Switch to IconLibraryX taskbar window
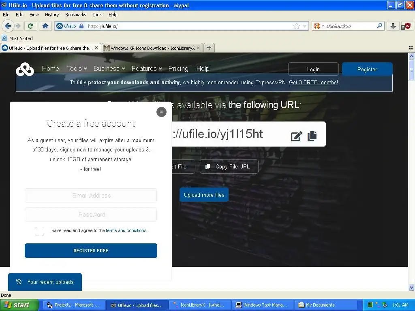The width and height of the screenshot is (415, 311). [x=199, y=305]
